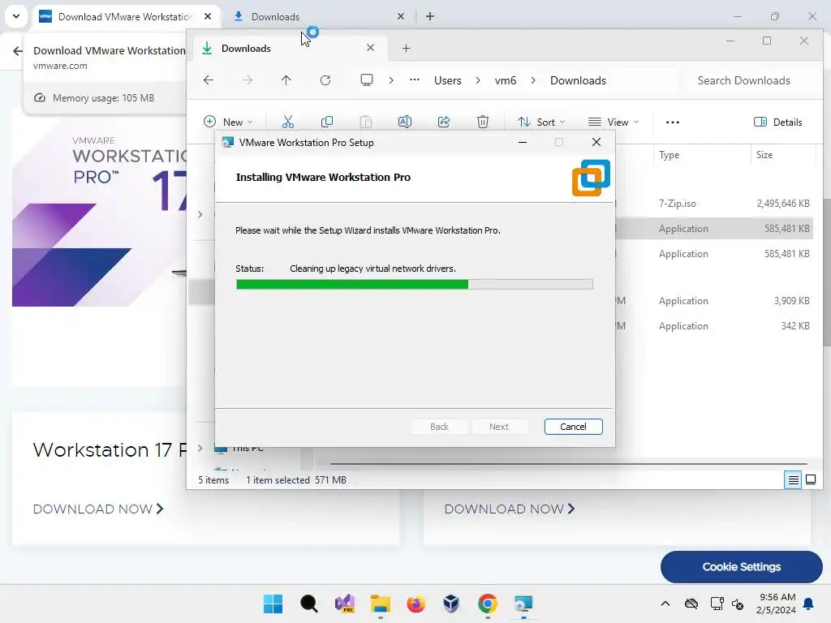
Task: Click the right DOWNLOAD NOW link
Action: pos(510,509)
